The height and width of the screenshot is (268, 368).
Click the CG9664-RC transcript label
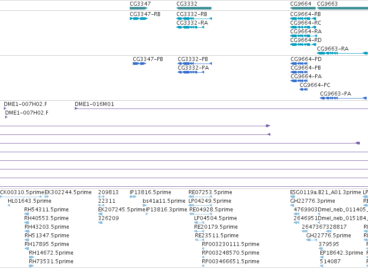306,23
